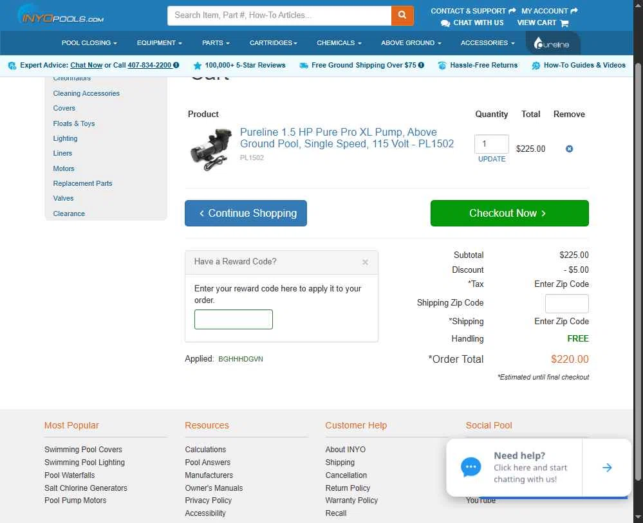Open About INYO footer link
This screenshot has width=643, height=523.
[345, 450]
